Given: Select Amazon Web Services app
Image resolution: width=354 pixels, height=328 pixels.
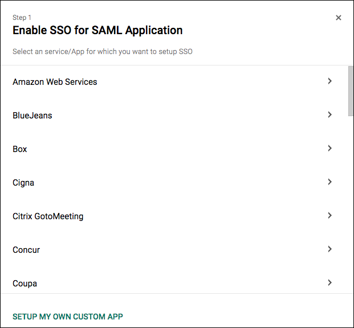Looking at the screenshot, I should [x=55, y=82].
